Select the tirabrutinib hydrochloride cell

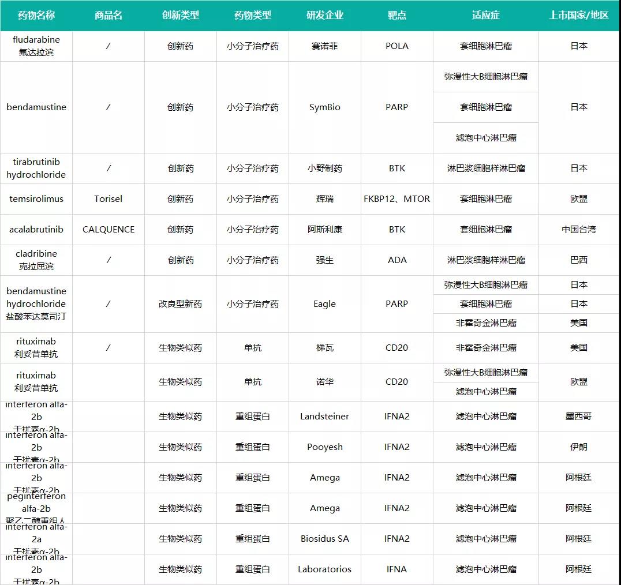click(x=36, y=168)
